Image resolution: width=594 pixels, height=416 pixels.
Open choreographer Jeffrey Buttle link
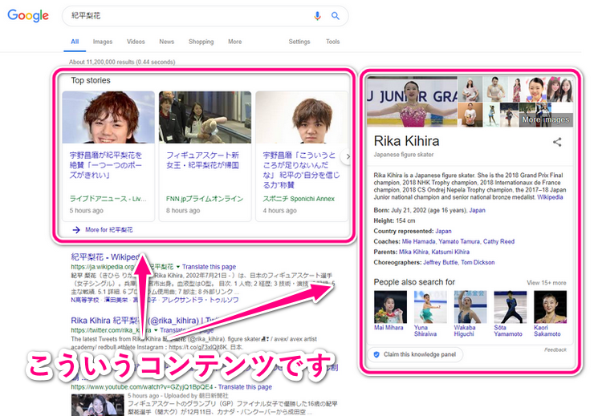(x=440, y=262)
